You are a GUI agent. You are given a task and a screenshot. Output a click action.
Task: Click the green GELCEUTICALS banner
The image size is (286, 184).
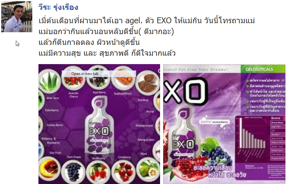(263, 69)
